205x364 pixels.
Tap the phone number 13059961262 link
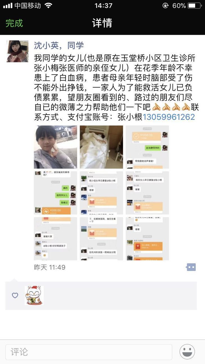pyautogui.click(x=169, y=117)
